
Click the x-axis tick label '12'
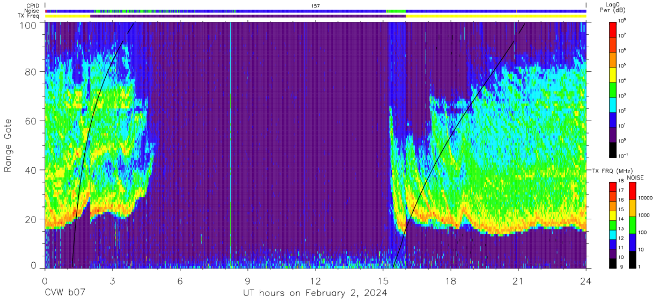316,281
